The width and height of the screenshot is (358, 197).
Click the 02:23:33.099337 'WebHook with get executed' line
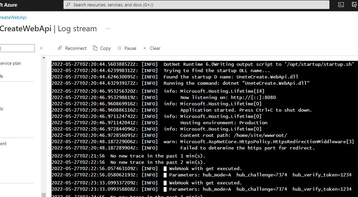tap(147, 183)
